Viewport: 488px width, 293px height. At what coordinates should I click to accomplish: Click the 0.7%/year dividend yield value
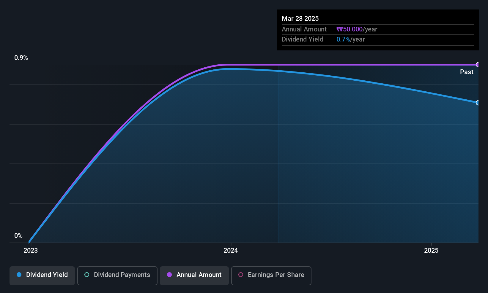point(350,39)
